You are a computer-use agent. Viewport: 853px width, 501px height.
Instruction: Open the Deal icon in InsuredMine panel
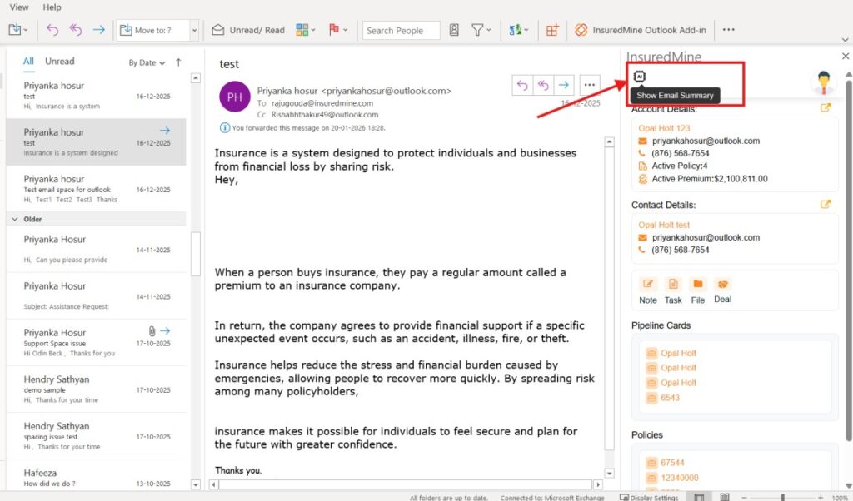point(722,285)
